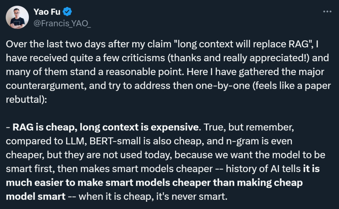Open Yao Fu's profile picture

point(18,18)
